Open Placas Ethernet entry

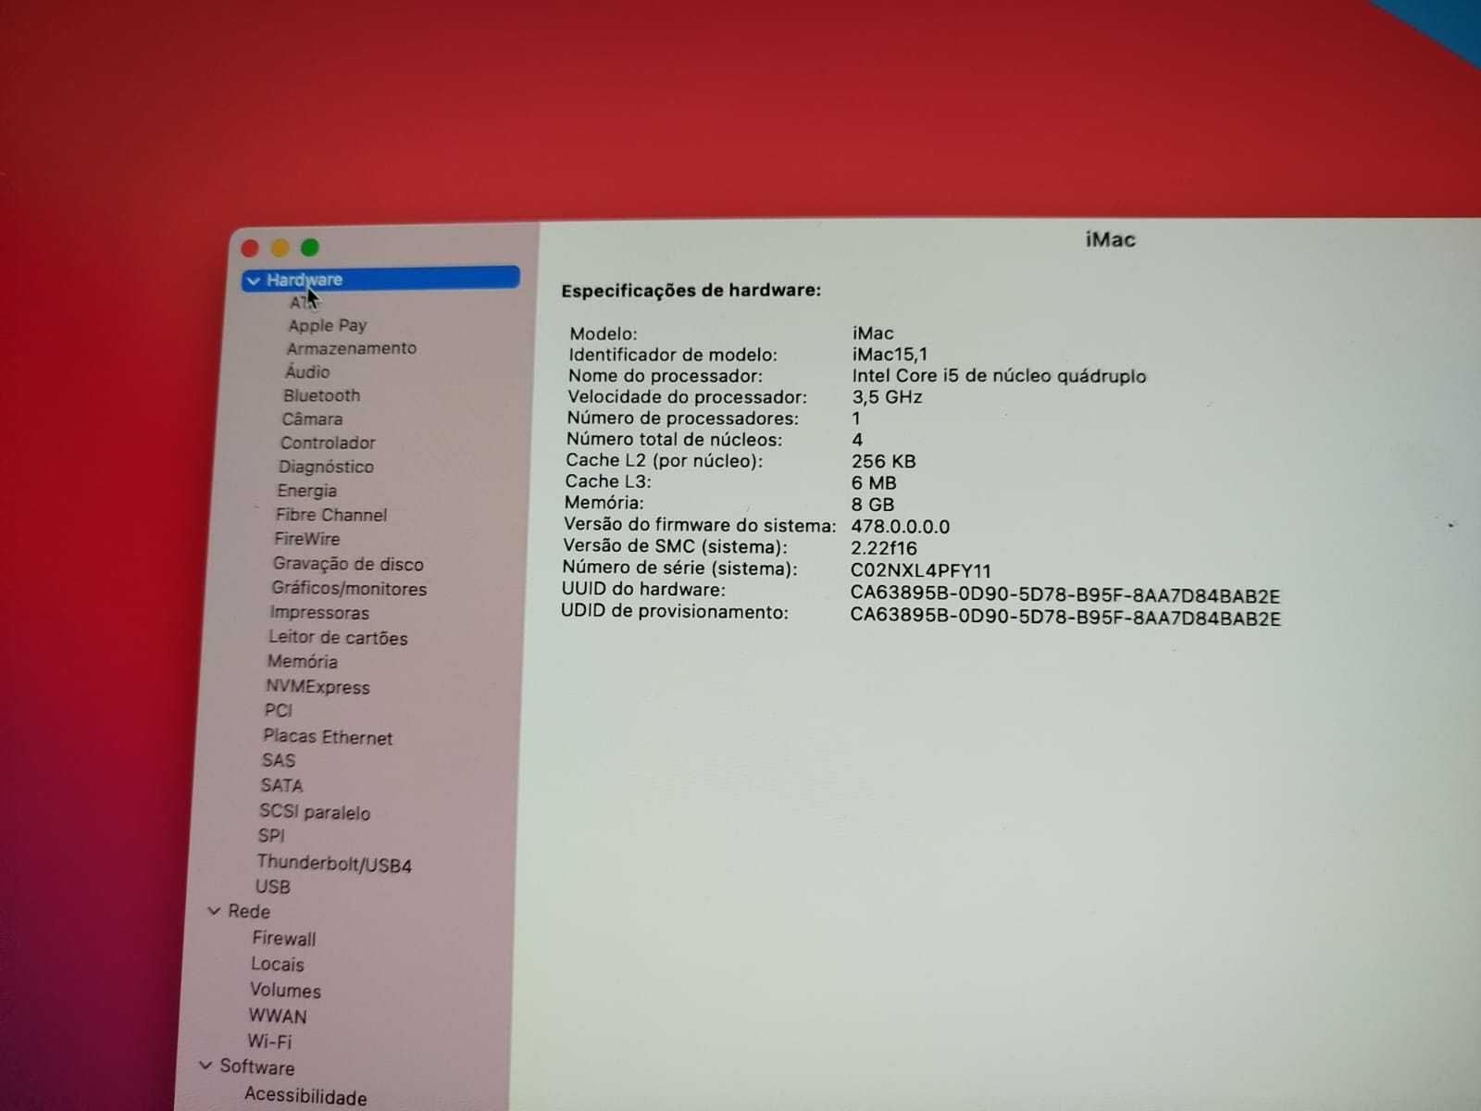[327, 737]
